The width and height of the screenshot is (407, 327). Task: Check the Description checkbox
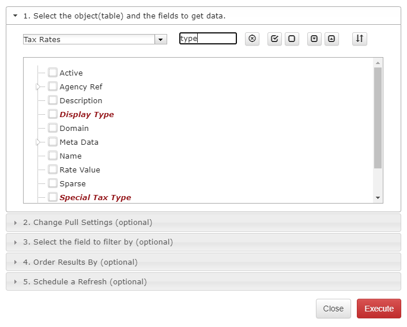pyautogui.click(x=52, y=100)
